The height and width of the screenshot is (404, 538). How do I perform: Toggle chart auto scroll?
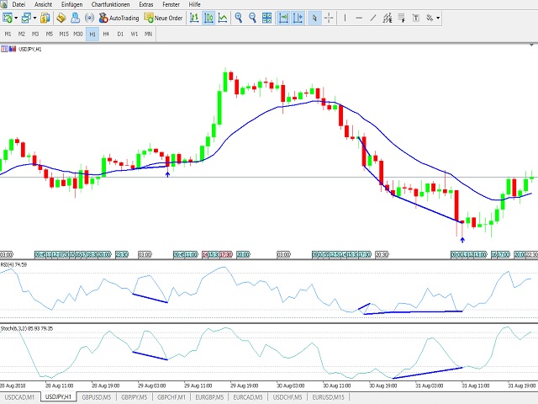pyautogui.click(x=284, y=17)
